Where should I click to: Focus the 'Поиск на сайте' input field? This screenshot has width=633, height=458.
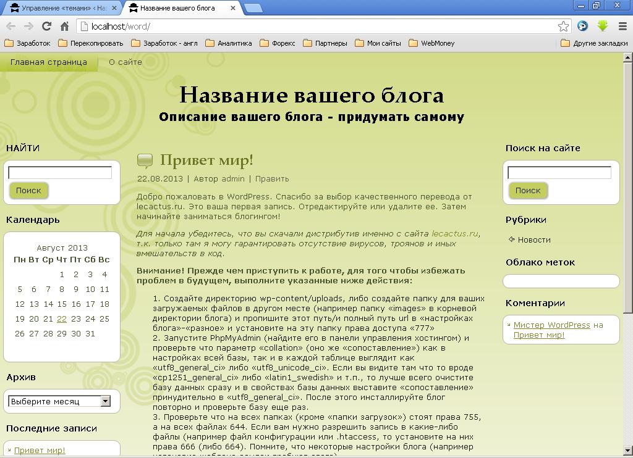pyautogui.click(x=559, y=173)
